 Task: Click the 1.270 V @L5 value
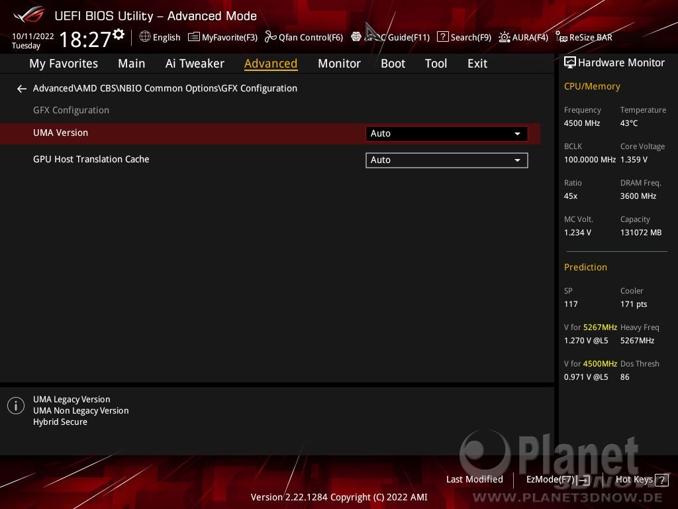pyautogui.click(x=586, y=341)
